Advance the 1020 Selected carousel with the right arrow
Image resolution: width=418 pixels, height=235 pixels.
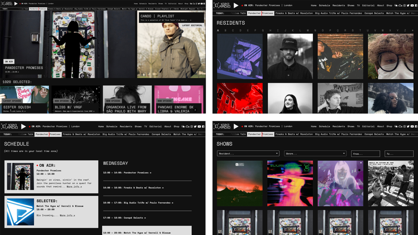[195, 110]
